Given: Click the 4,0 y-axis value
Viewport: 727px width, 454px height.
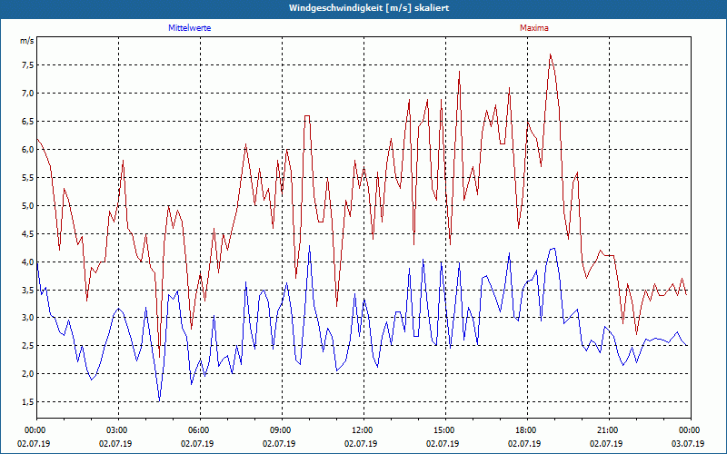Looking at the screenshot, I should pyautogui.click(x=28, y=262).
